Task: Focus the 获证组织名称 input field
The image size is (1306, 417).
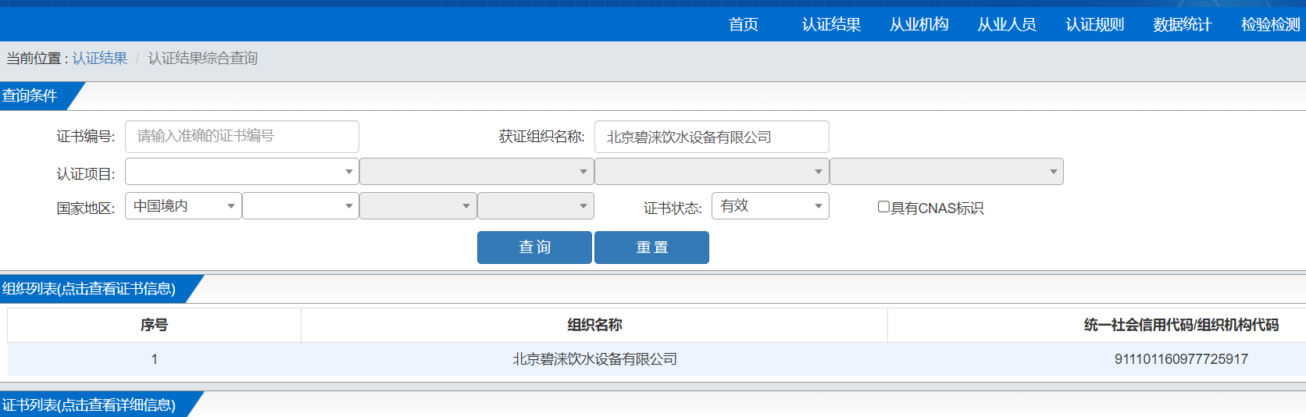Action: [x=712, y=137]
